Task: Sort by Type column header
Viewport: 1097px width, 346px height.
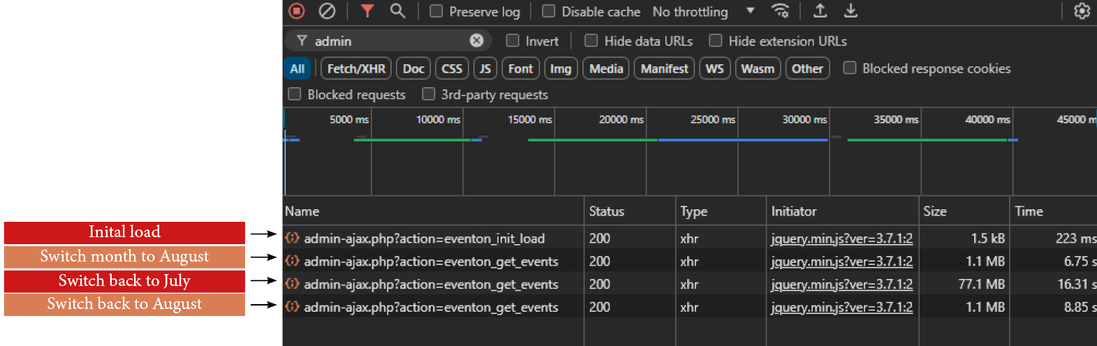Action: pos(721,211)
